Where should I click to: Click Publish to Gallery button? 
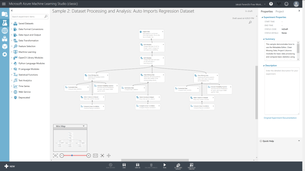[192, 166]
